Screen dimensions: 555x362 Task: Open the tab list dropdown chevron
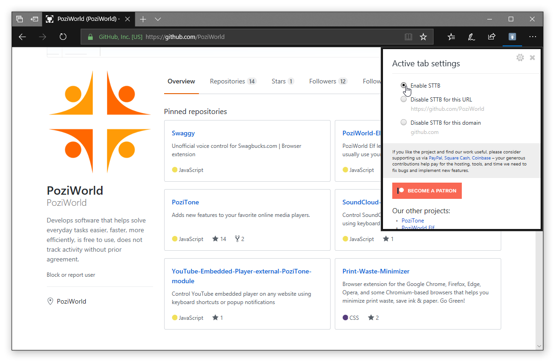click(x=158, y=19)
